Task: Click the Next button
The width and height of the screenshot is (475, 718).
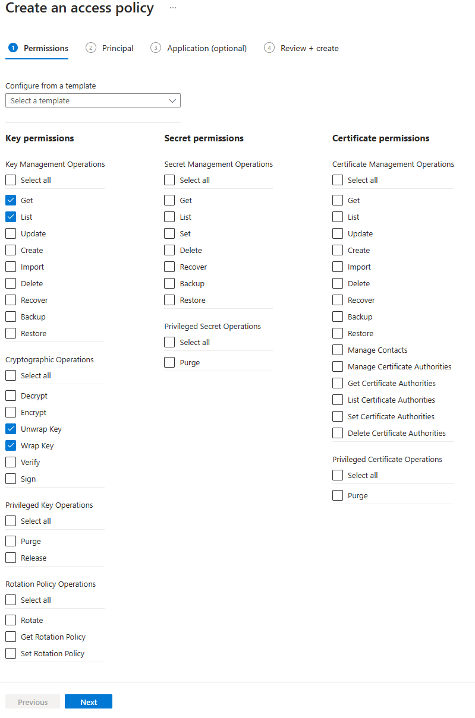Action: point(88,701)
